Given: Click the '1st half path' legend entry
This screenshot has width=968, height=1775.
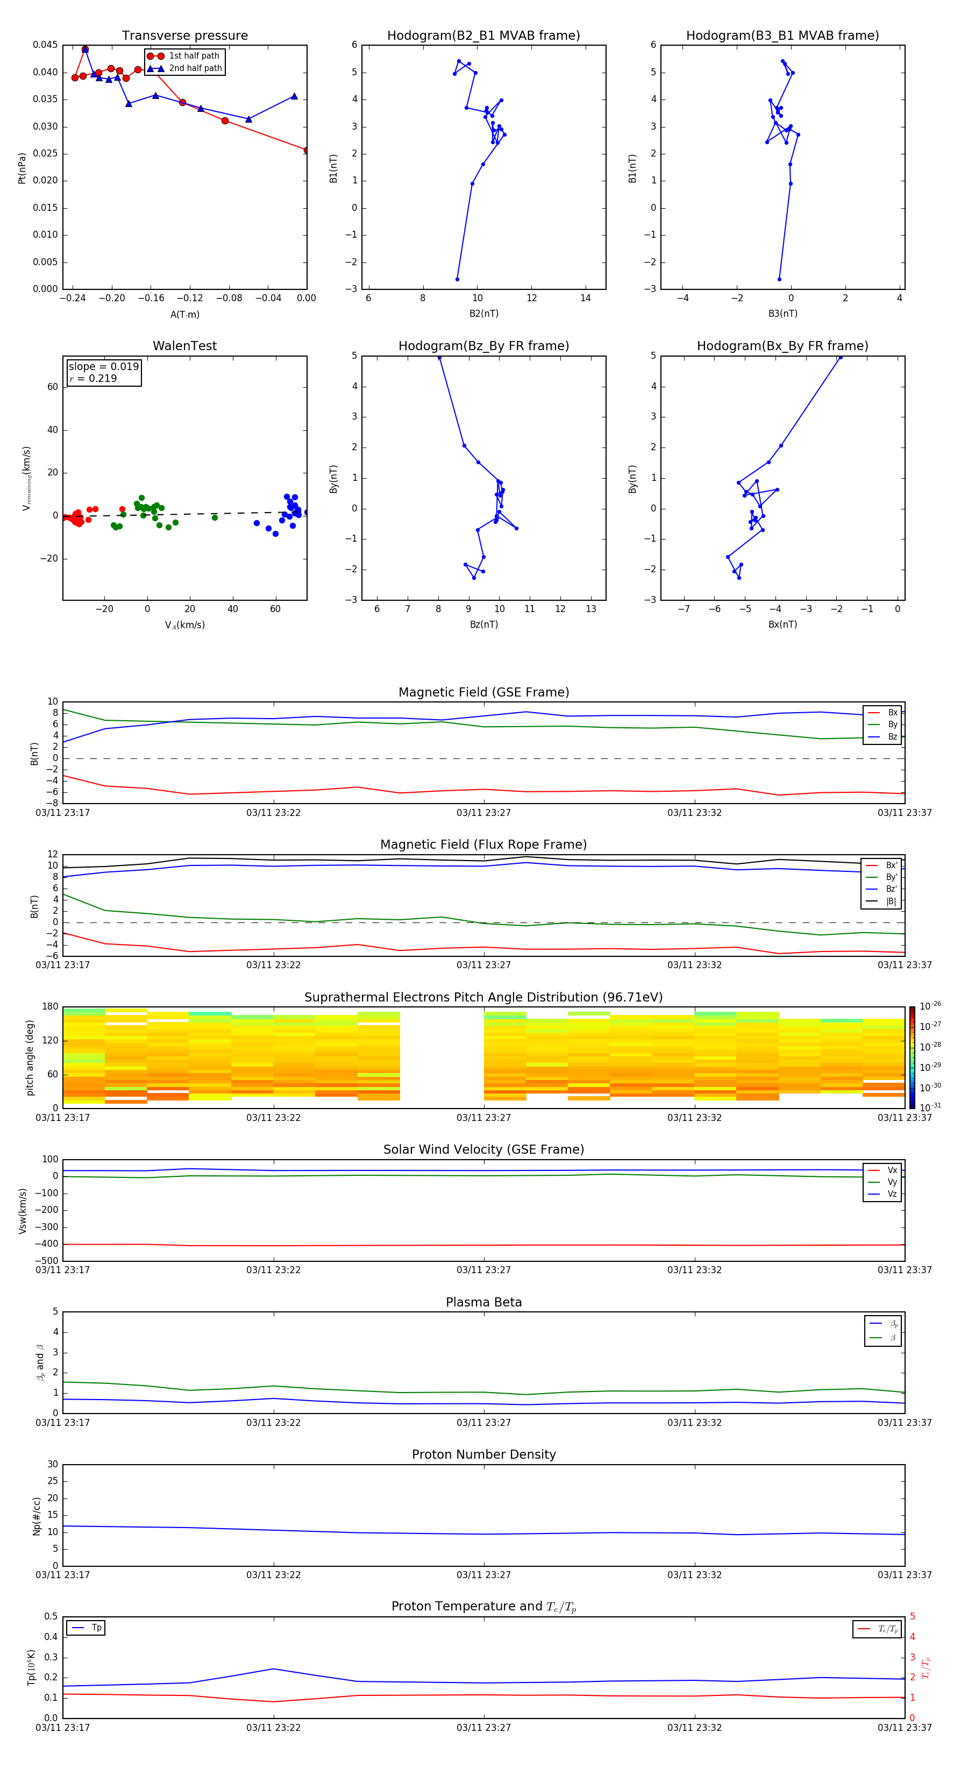Looking at the screenshot, I should (184, 56).
